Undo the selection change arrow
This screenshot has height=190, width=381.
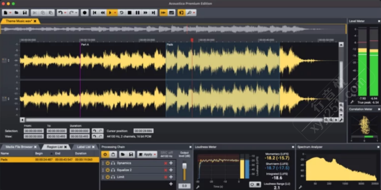tap(94, 131)
